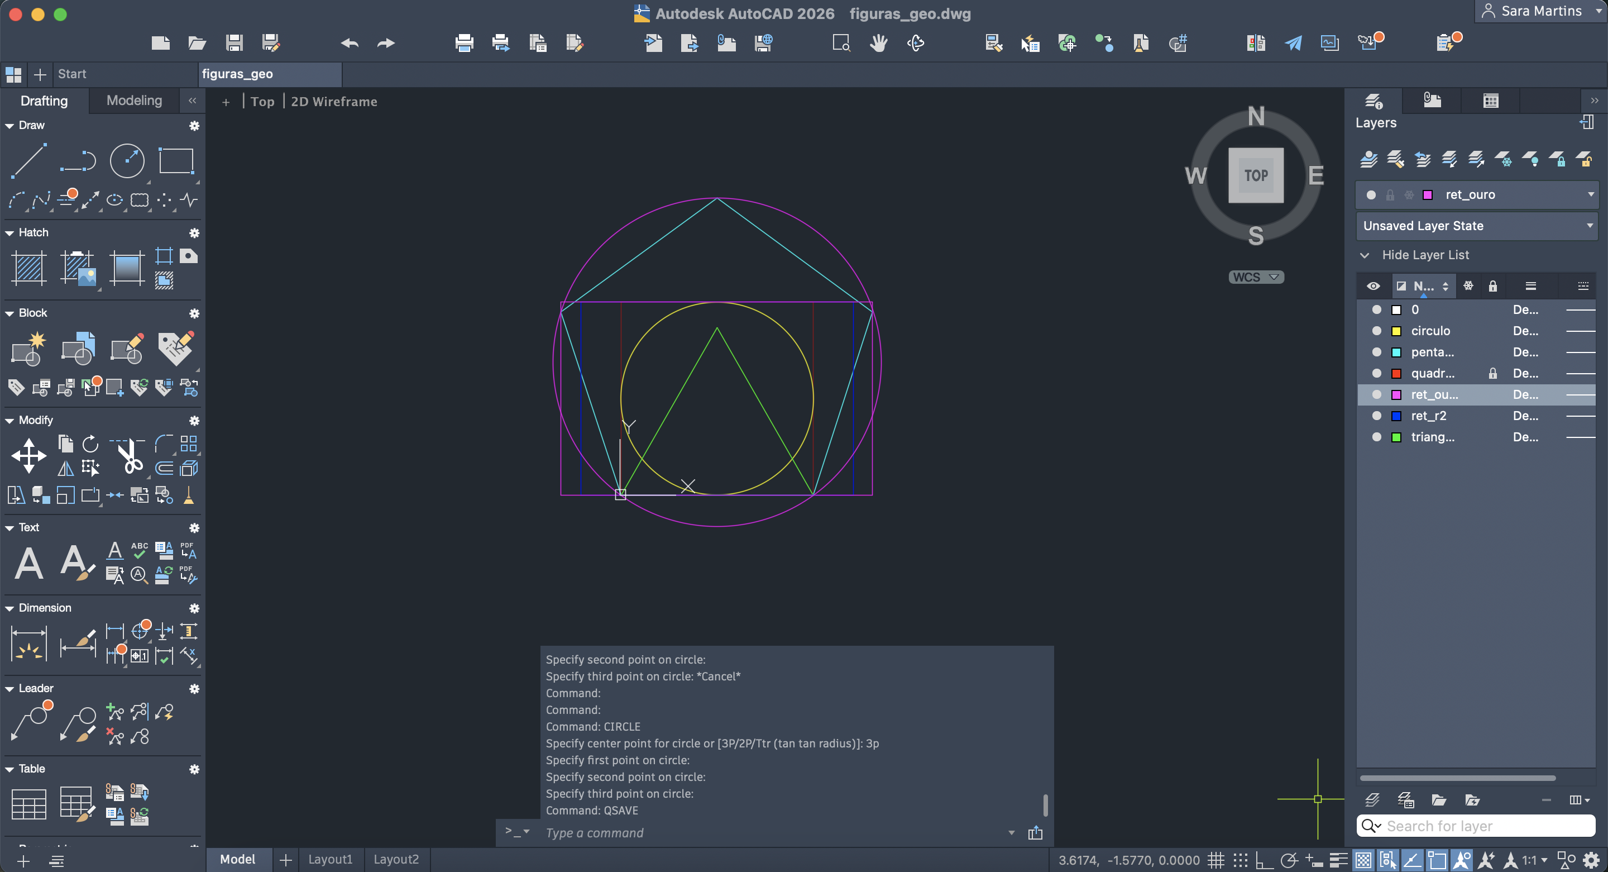The height and width of the screenshot is (872, 1608).
Task: Click the Search for layer field
Action: (1486, 826)
